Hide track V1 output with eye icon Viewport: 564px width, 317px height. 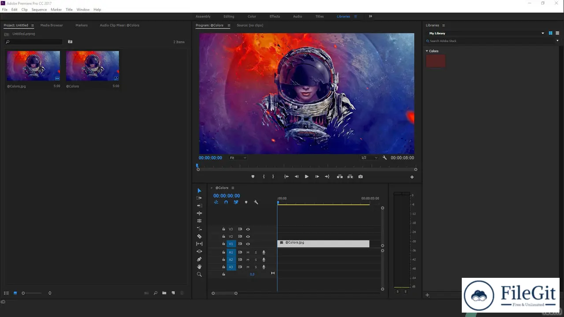(x=248, y=243)
